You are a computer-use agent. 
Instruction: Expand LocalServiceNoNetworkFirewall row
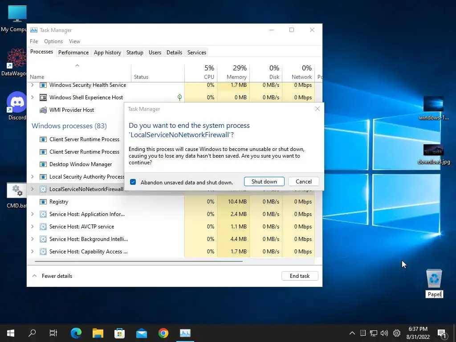tap(32, 189)
